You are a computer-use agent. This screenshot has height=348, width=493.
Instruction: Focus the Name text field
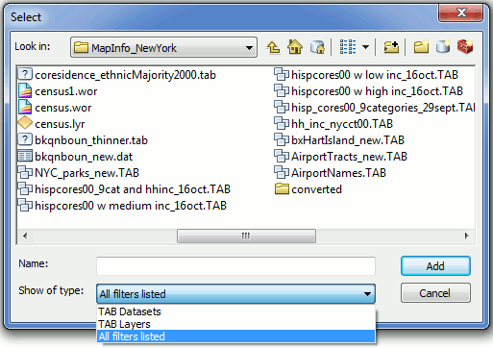(x=235, y=266)
